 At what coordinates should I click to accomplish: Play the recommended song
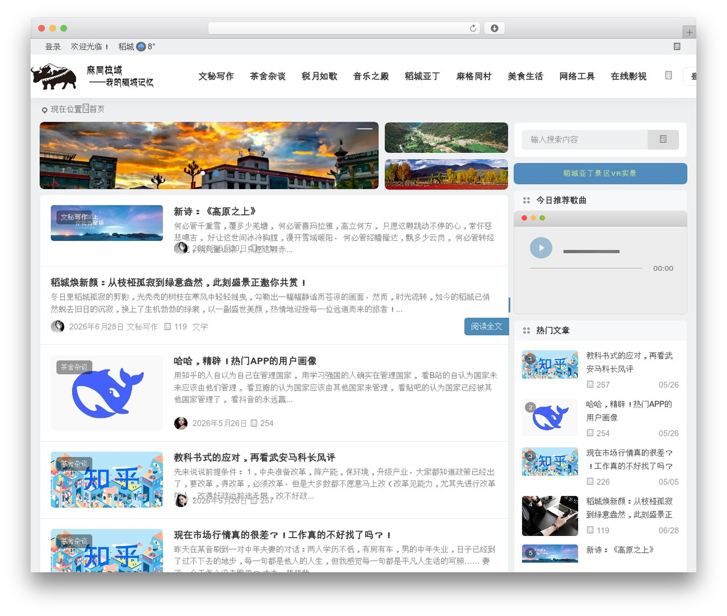(541, 248)
